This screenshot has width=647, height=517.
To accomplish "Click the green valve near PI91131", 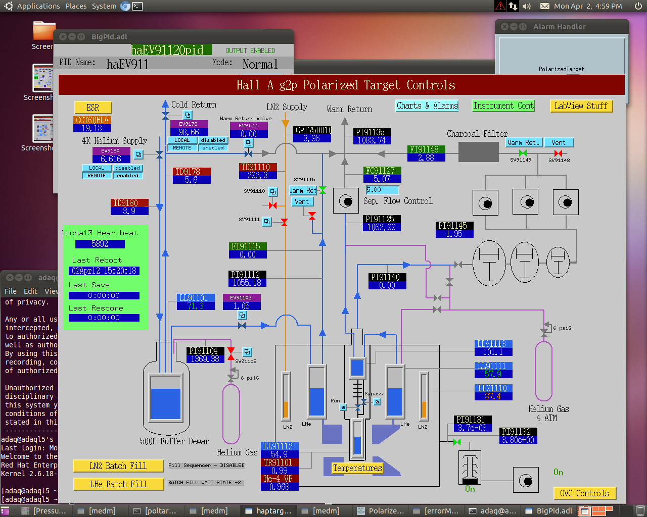I will pyautogui.click(x=457, y=442).
